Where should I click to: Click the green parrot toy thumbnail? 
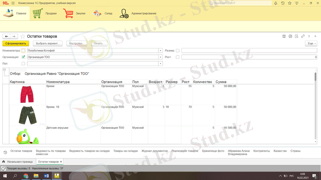coord(27,136)
